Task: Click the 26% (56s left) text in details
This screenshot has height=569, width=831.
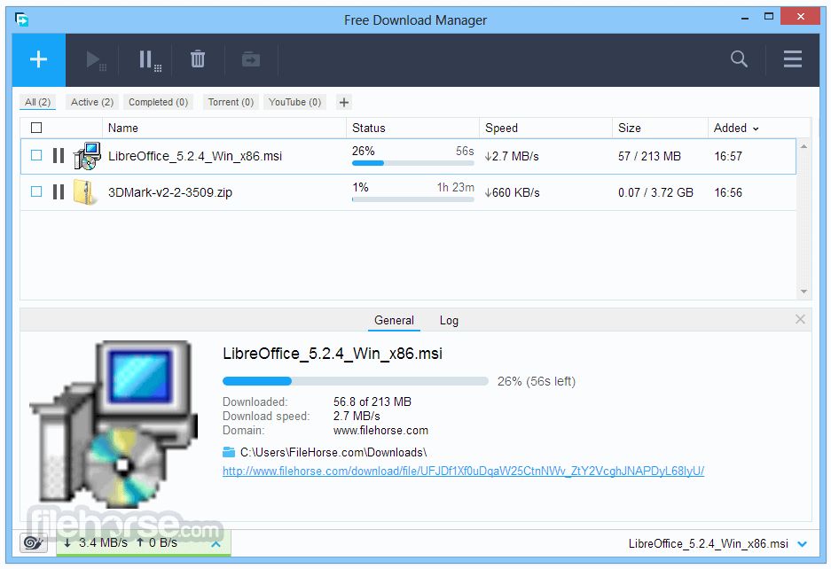Action: [x=537, y=381]
